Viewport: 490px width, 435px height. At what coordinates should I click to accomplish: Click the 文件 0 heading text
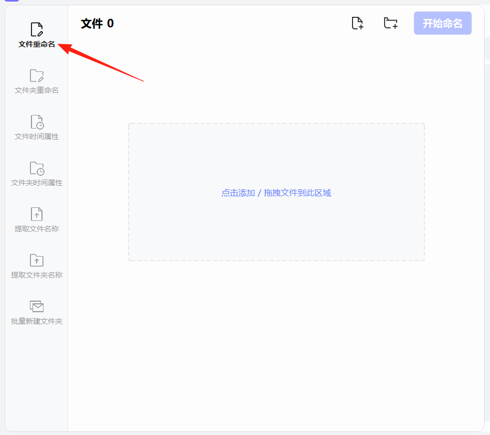[97, 24]
